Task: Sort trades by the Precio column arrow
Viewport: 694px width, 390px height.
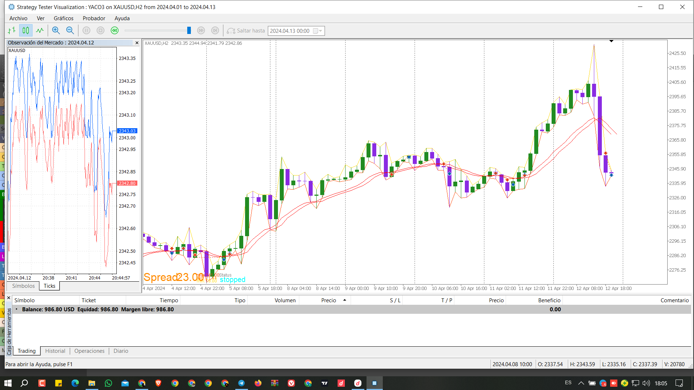Action: (344, 300)
